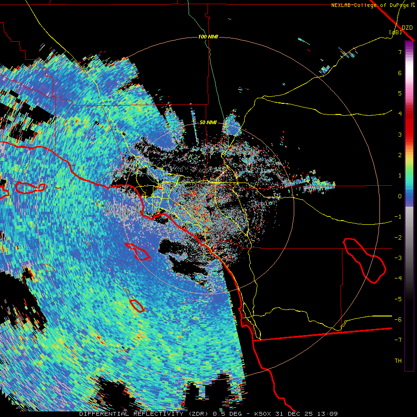Screen dimensions: 417x417
Task: Click the -6 value on the color scale
Action: [x=398, y=319]
